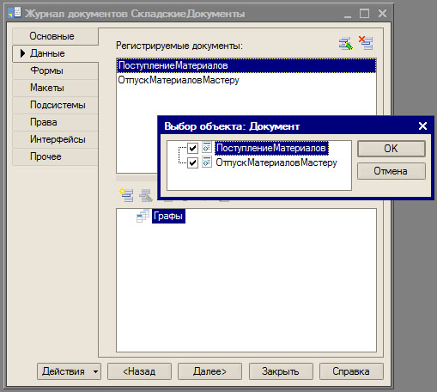Click the Отмена button
The width and height of the screenshot is (437, 392).
click(391, 171)
